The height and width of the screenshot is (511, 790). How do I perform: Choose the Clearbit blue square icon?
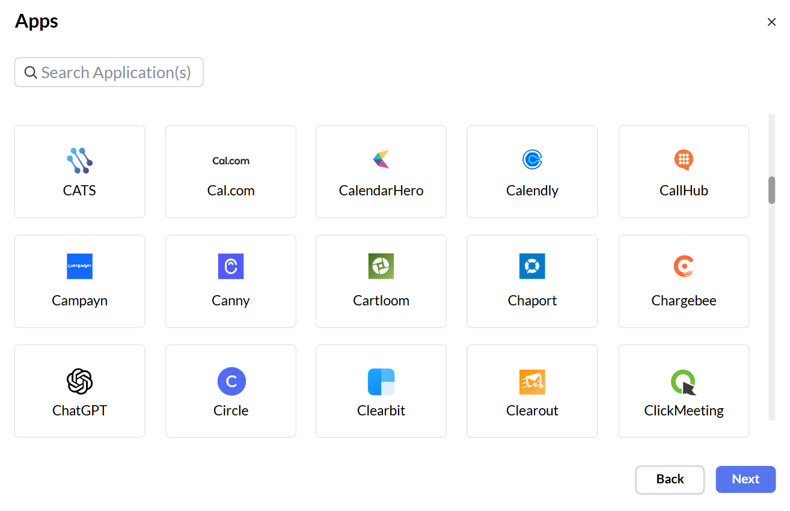click(381, 382)
